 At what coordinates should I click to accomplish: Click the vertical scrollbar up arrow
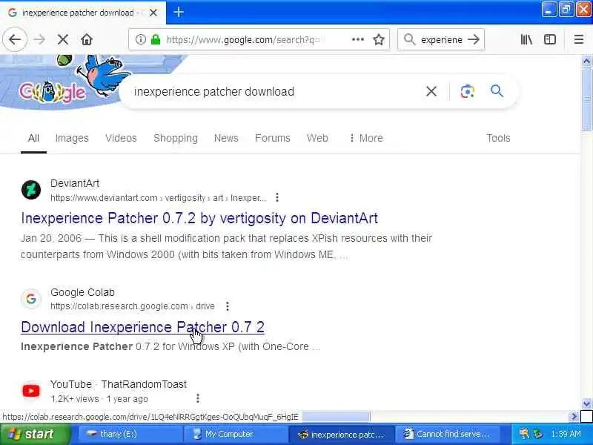coord(586,61)
